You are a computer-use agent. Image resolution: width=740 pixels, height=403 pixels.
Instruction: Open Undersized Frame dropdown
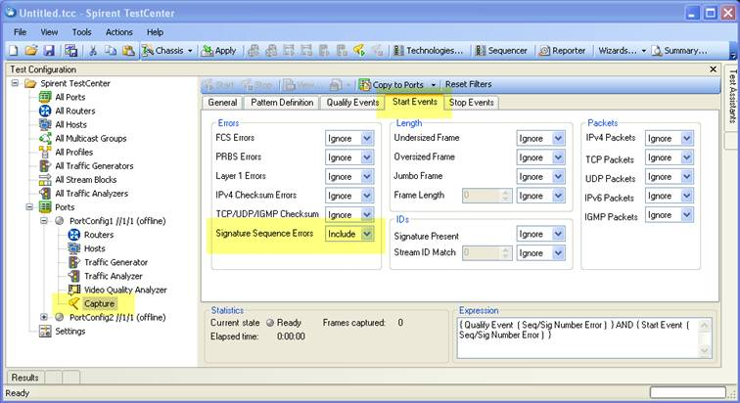(x=558, y=139)
